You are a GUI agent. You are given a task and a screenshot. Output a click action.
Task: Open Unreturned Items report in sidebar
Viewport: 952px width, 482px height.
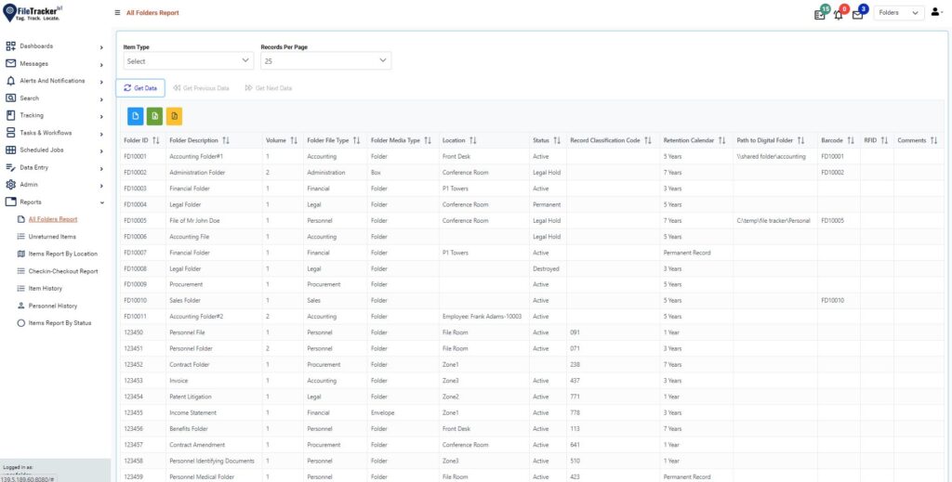click(51, 237)
